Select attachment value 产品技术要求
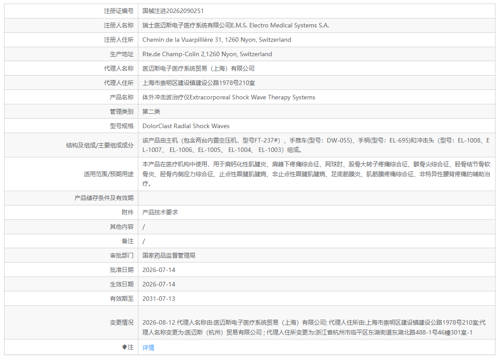Screen dimensions: 500x357 pos(160,212)
